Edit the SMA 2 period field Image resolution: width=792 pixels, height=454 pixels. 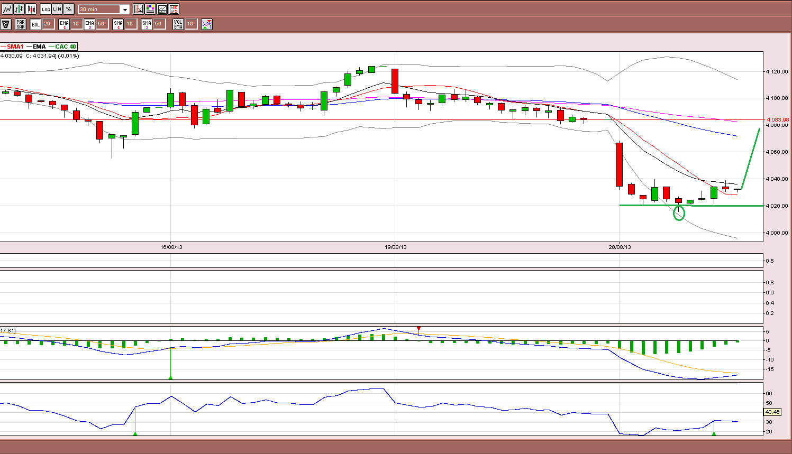tap(159, 24)
